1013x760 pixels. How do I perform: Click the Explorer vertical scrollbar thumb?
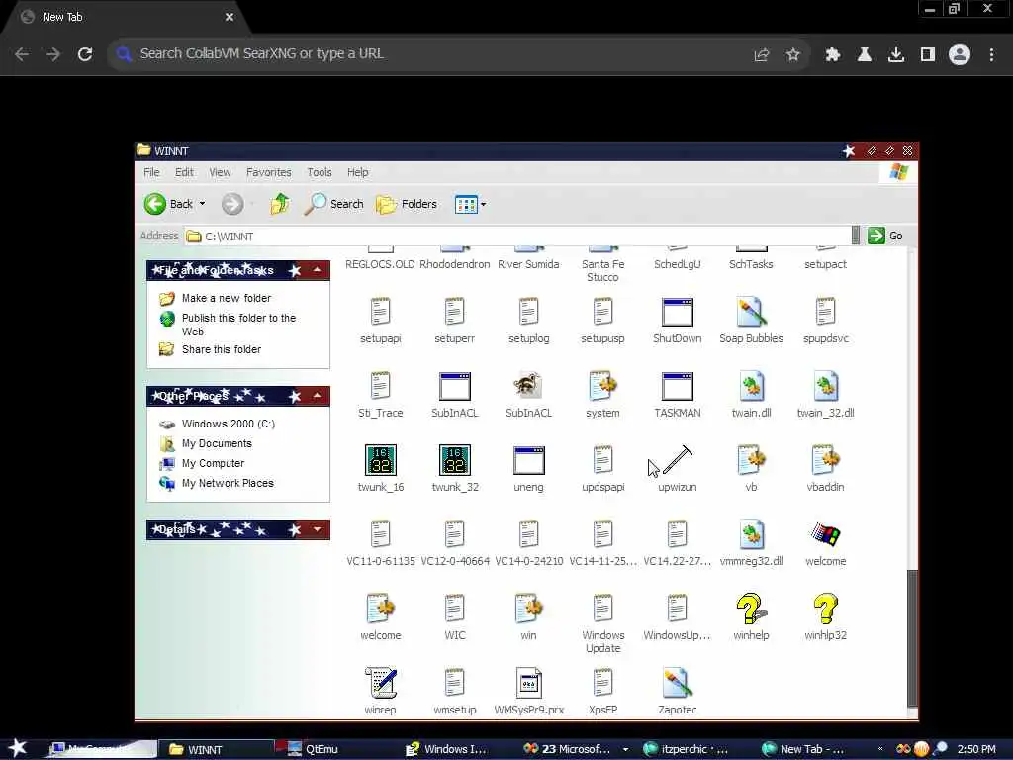pos(911,638)
